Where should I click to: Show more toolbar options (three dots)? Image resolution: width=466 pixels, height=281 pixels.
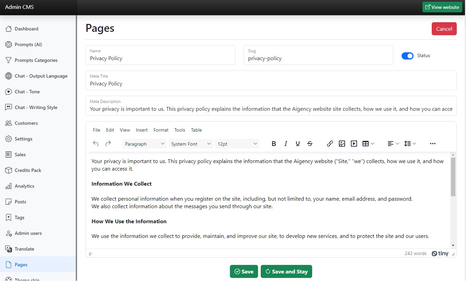click(432, 144)
